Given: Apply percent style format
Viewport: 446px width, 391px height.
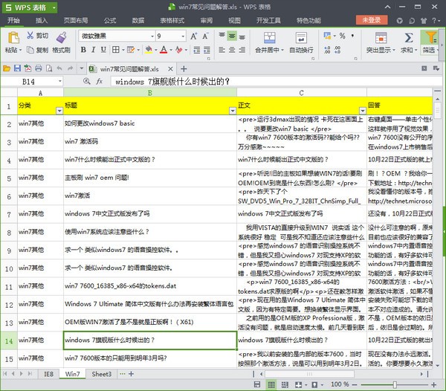Looking at the screenshot, I should tap(343, 36).
